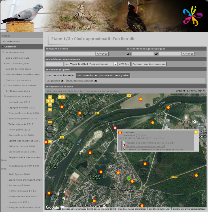Open Conditions d'utilisation map link

(x=160, y=209)
